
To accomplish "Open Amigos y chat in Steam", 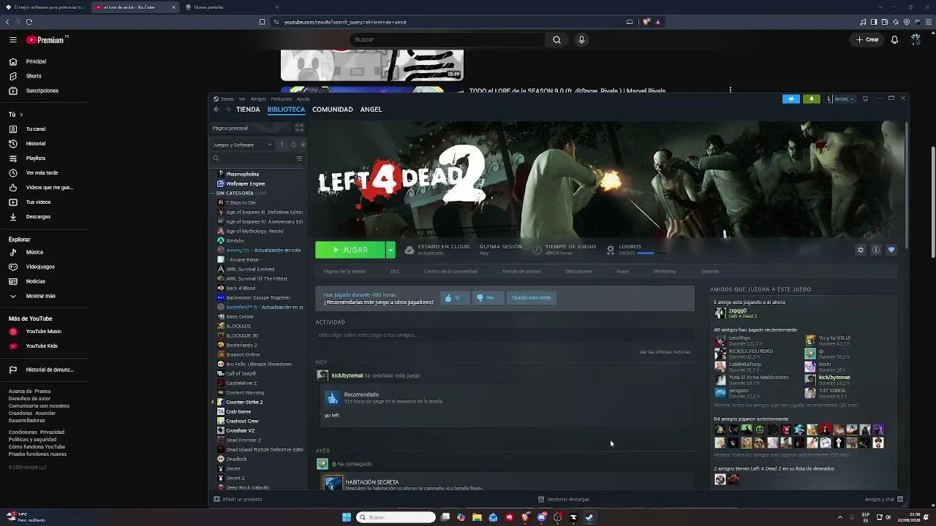I will coord(884,500).
